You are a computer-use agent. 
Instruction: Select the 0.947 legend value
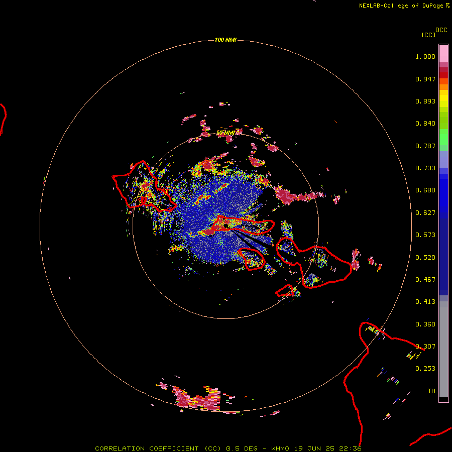point(425,79)
